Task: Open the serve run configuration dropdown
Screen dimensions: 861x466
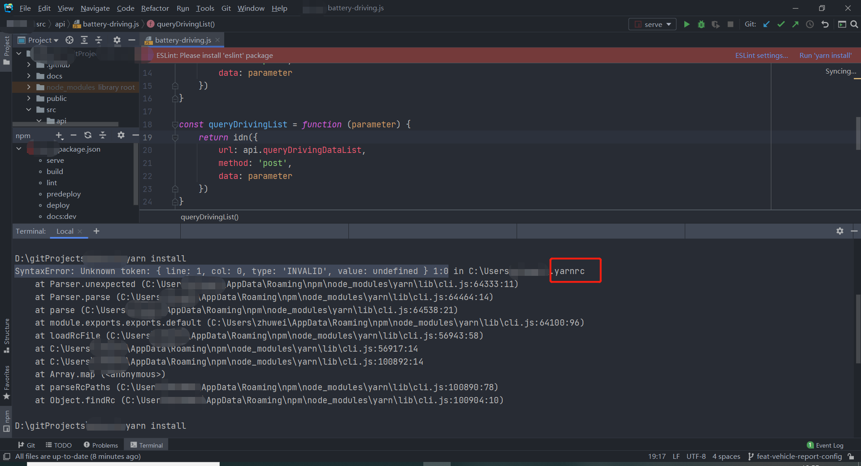Action: pos(669,24)
